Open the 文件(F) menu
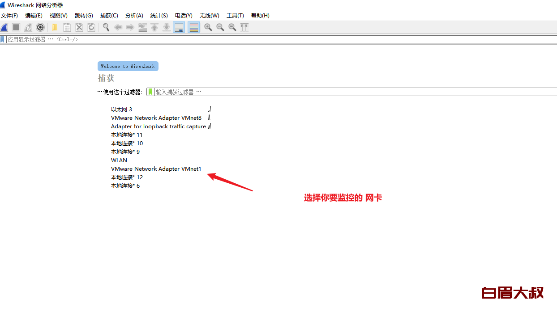Image resolution: width=557 pixels, height=312 pixels. click(x=9, y=16)
